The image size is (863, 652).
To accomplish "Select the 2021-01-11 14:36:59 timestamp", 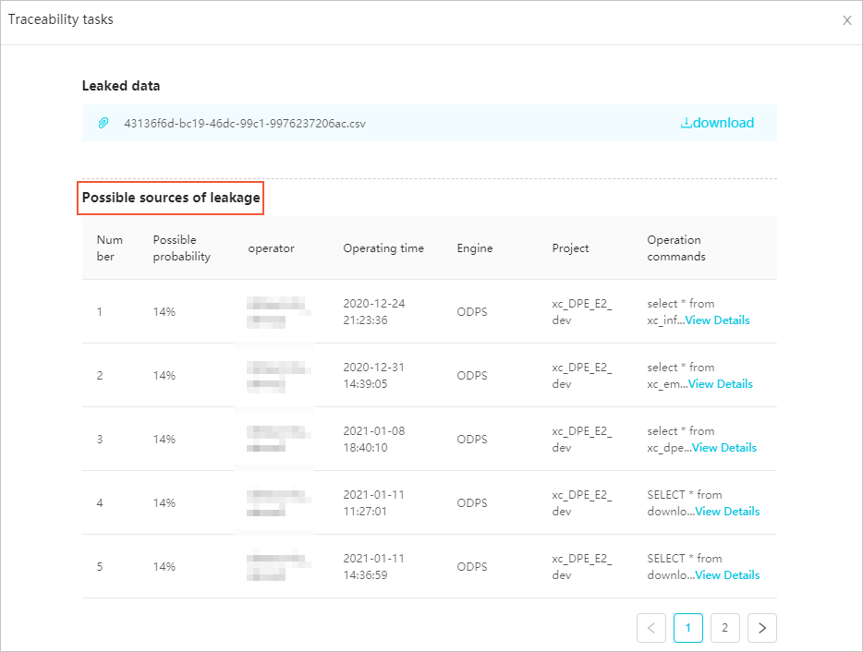I will (x=373, y=567).
